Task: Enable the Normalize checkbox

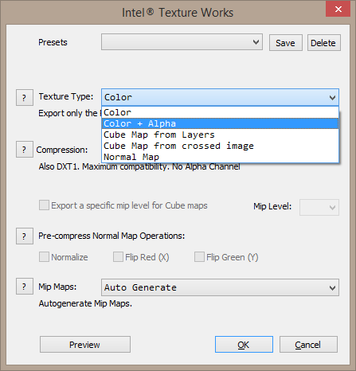Action: click(44, 257)
